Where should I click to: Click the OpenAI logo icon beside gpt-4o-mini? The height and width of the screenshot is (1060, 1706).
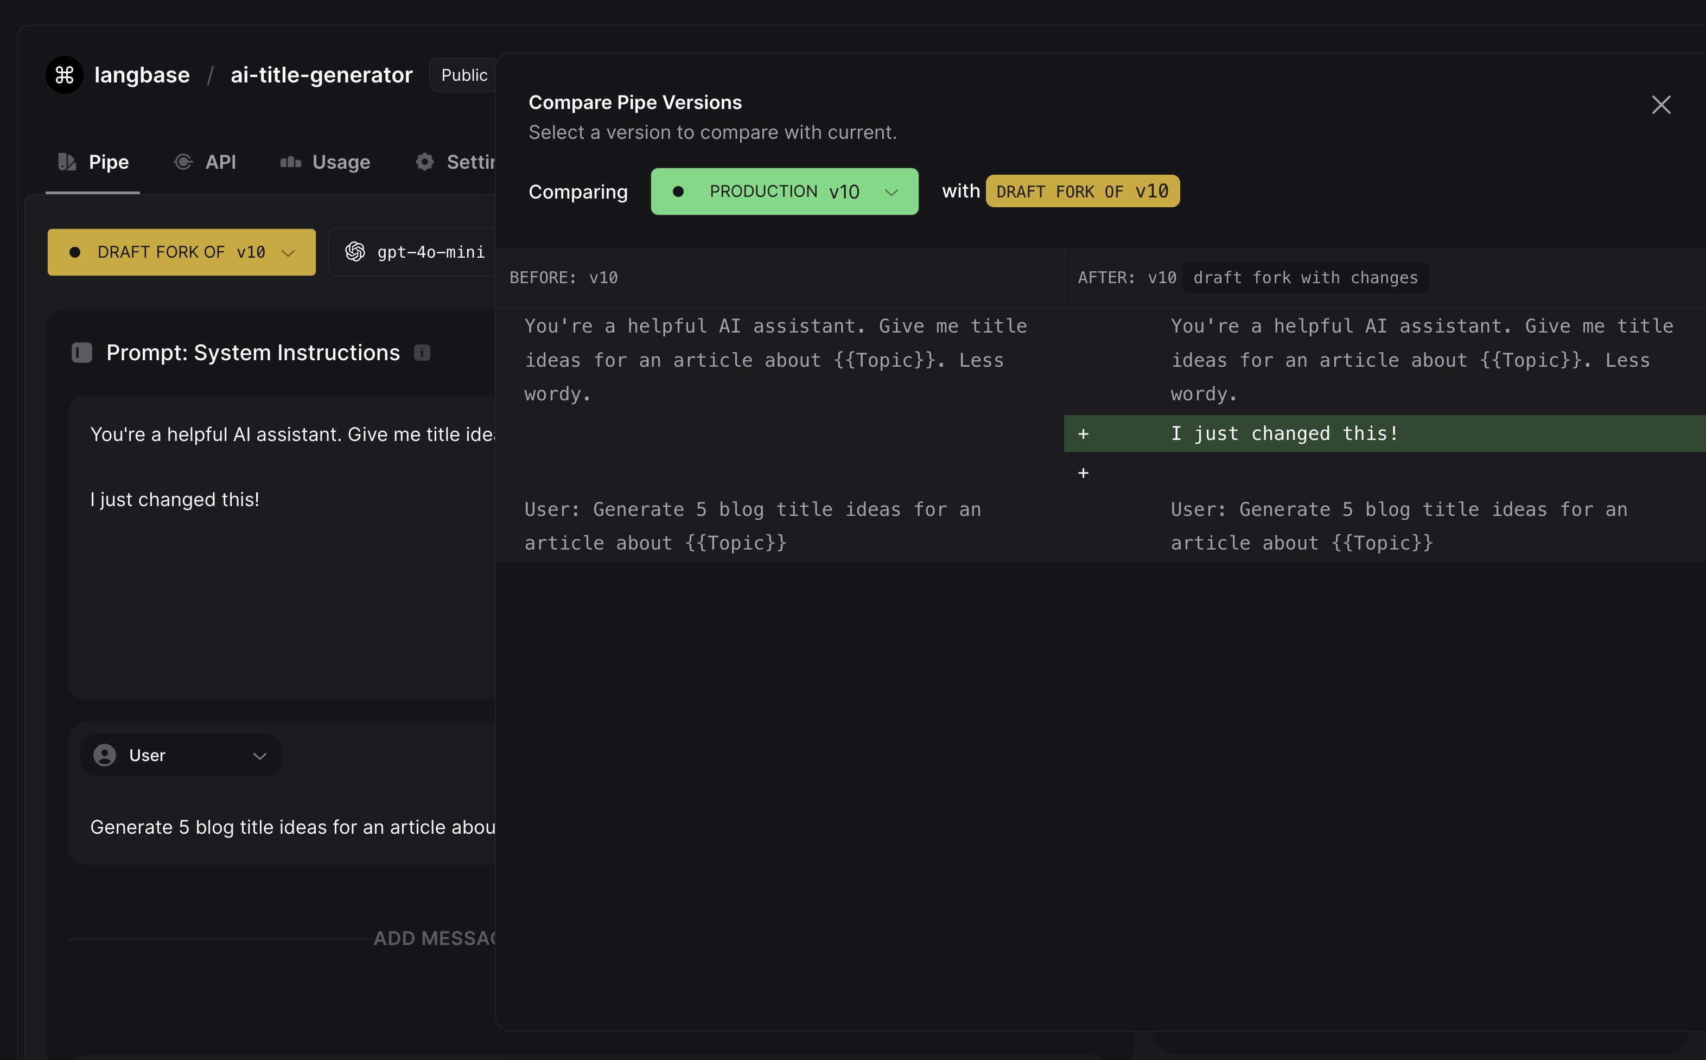coord(355,252)
